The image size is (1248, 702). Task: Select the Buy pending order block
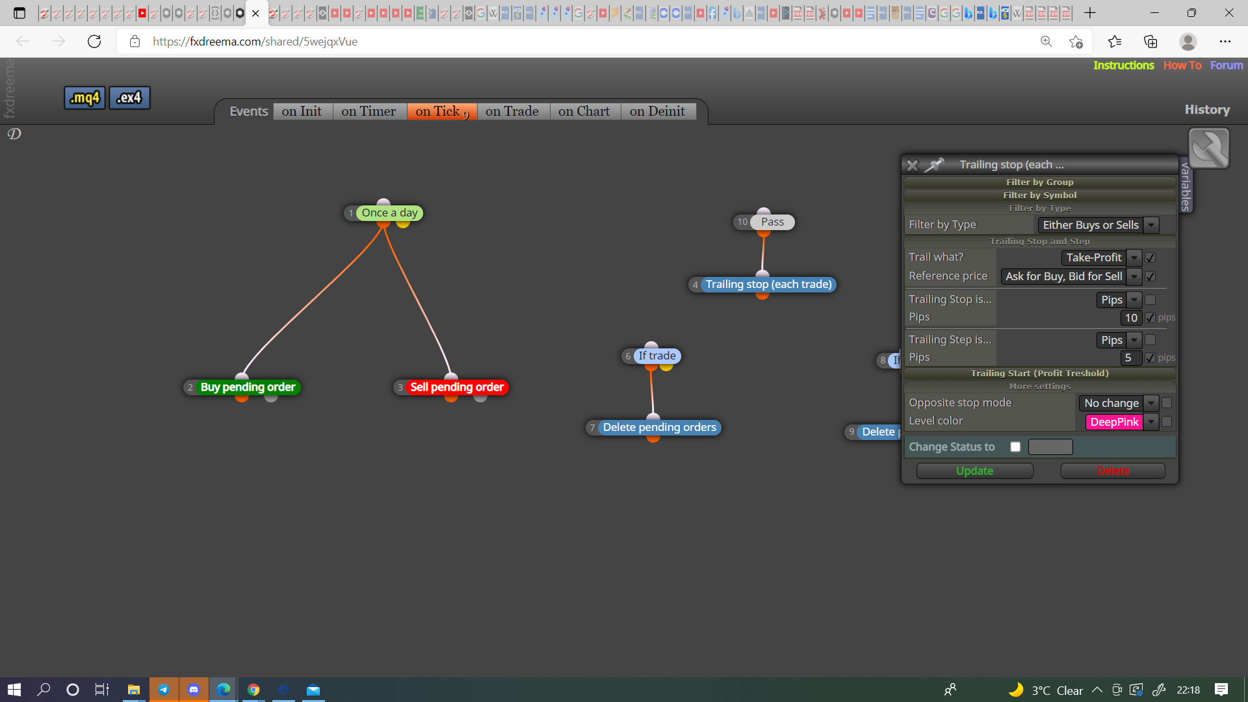(x=248, y=387)
